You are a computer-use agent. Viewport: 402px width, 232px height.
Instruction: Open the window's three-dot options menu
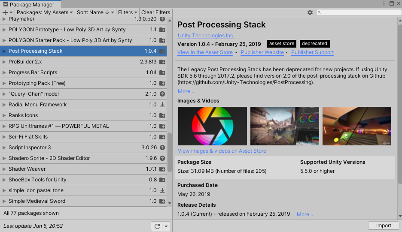click(x=384, y=3)
